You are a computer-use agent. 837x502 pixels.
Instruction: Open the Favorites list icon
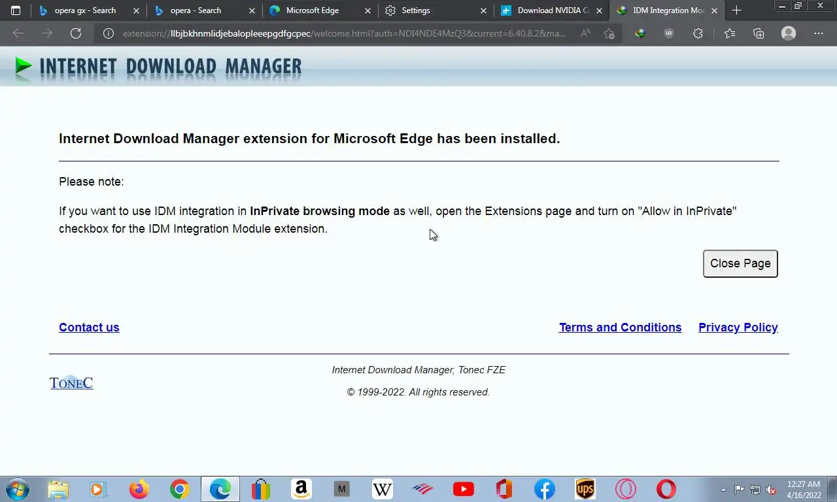tap(730, 33)
